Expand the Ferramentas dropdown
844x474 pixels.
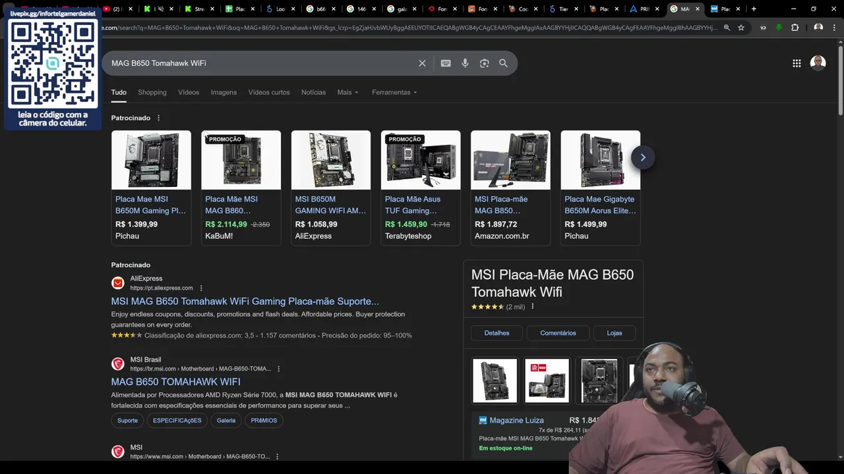pyautogui.click(x=394, y=92)
